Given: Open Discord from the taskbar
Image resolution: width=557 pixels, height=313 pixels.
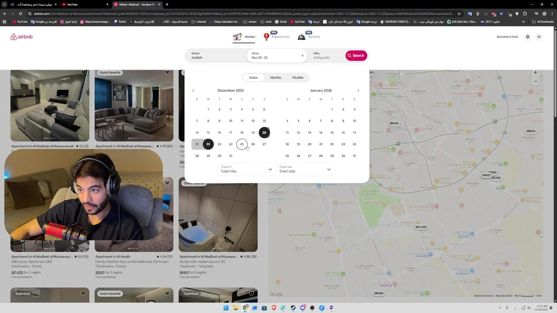Looking at the screenshot, I should (x=302, y=308).
